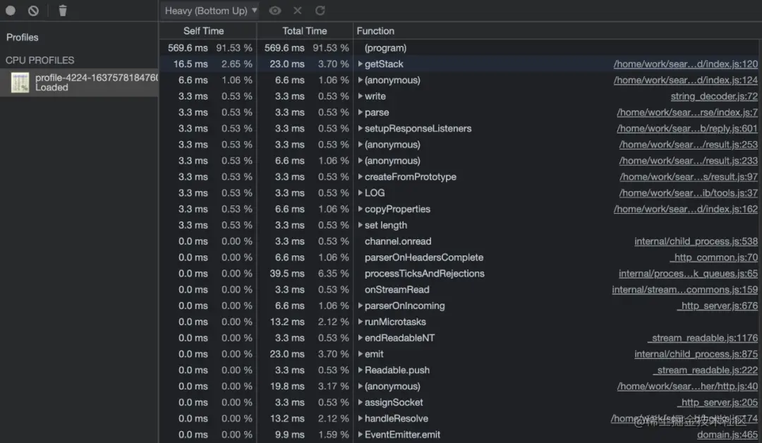Expand the createFromPrototype row
This screenshot has width=762, height=443.
point(360,177)
